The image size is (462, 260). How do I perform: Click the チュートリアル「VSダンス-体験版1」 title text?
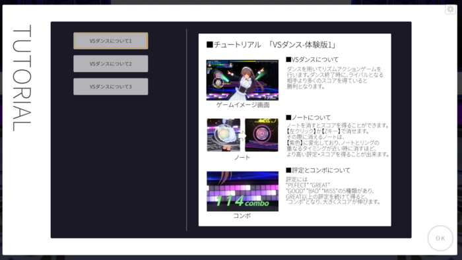tap(271, 45)
